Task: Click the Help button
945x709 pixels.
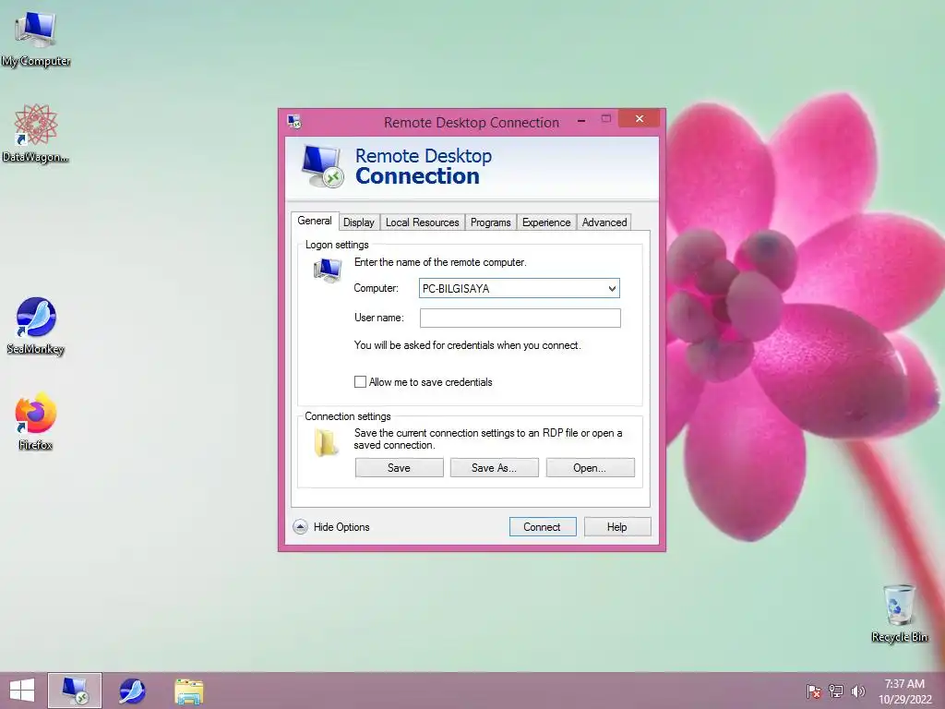Action: coord(617,527)
